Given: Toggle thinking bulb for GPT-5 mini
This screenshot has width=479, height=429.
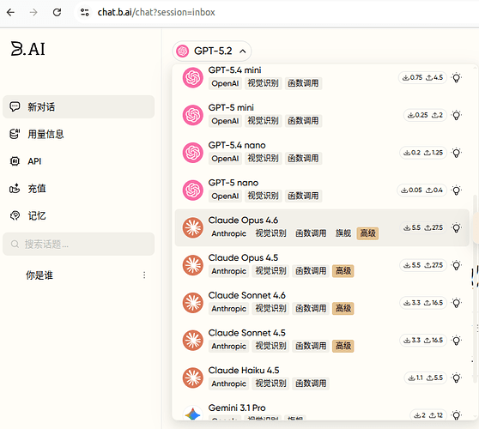Looking at the screenshot, I should tap(457, 115).
